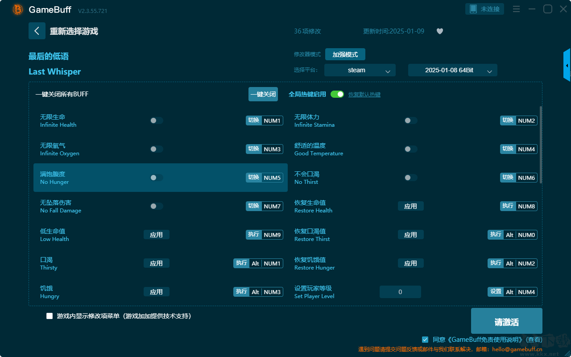
Task: Click 一键关闭 to disable all buffs
Action: (263, 94)
